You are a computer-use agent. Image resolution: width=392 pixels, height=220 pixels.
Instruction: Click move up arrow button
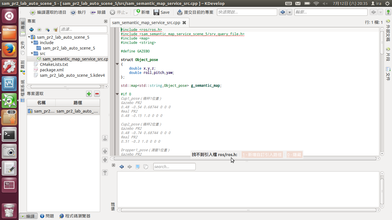[x=105, y=151]
